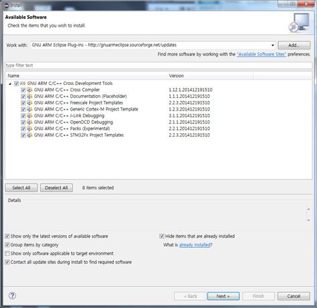The image size is (317, 308).
Task: Click the STM32Fx Project Templates feature icon
Action: [x=29, y=135]
